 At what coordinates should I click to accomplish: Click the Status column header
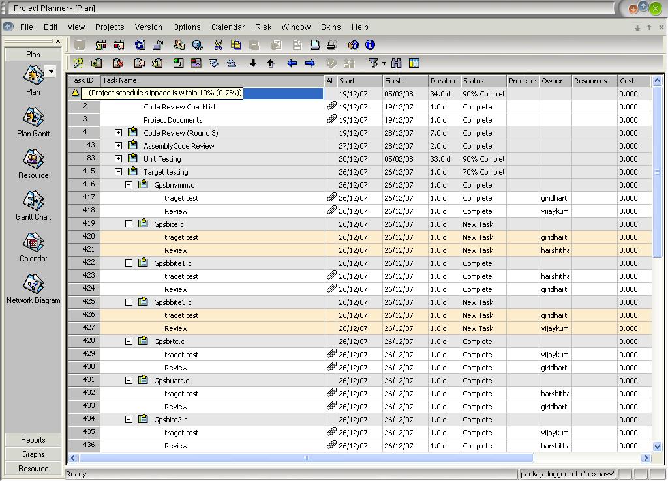[x=483, y=81]
